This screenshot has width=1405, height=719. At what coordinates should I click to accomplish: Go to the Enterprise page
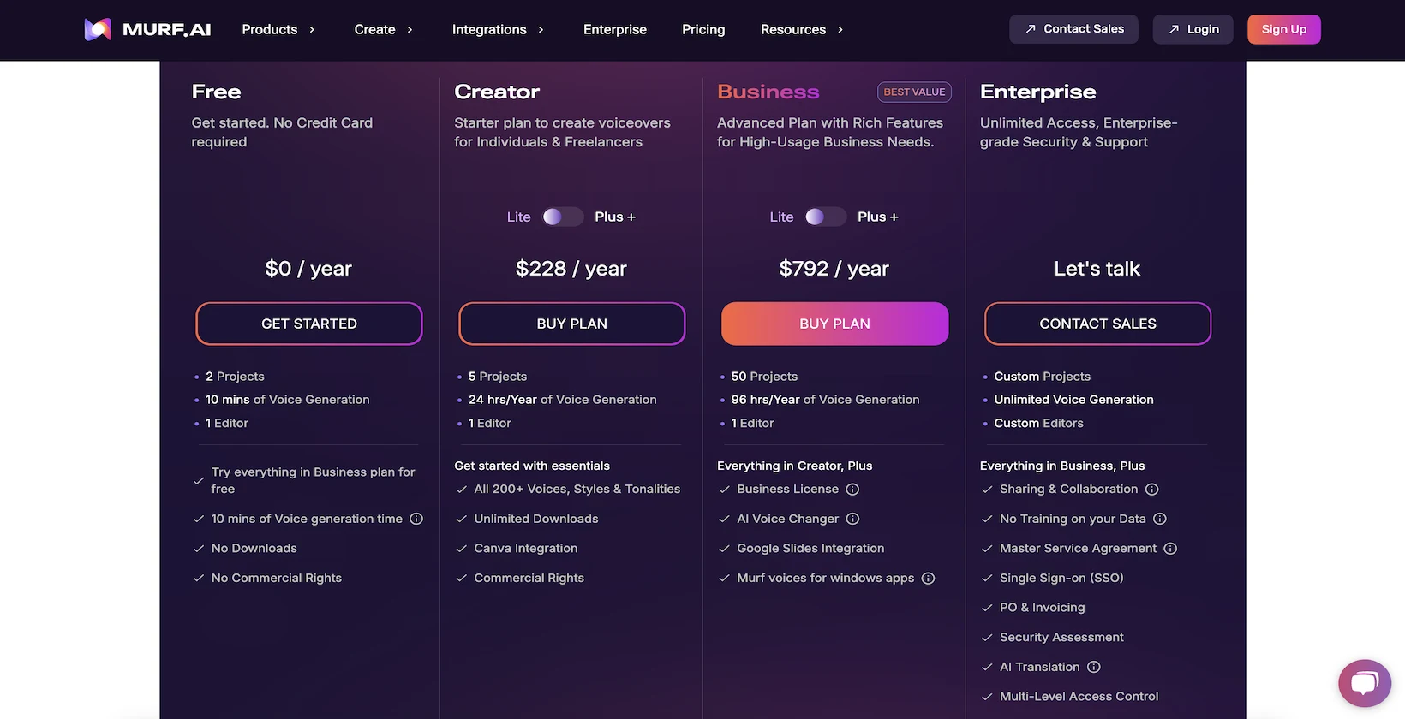coord(615,30)
